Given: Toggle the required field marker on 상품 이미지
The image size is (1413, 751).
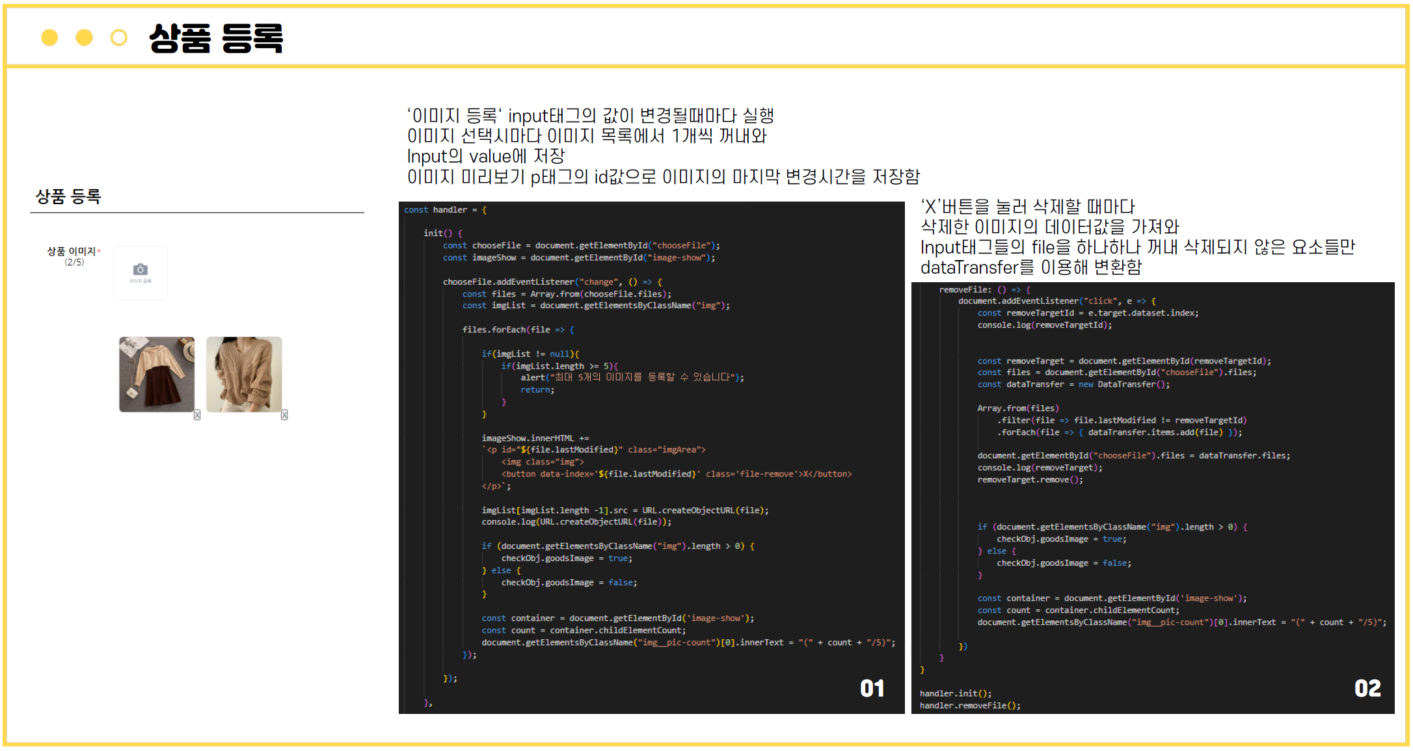Looking at the screenshot, I should 99,251.
